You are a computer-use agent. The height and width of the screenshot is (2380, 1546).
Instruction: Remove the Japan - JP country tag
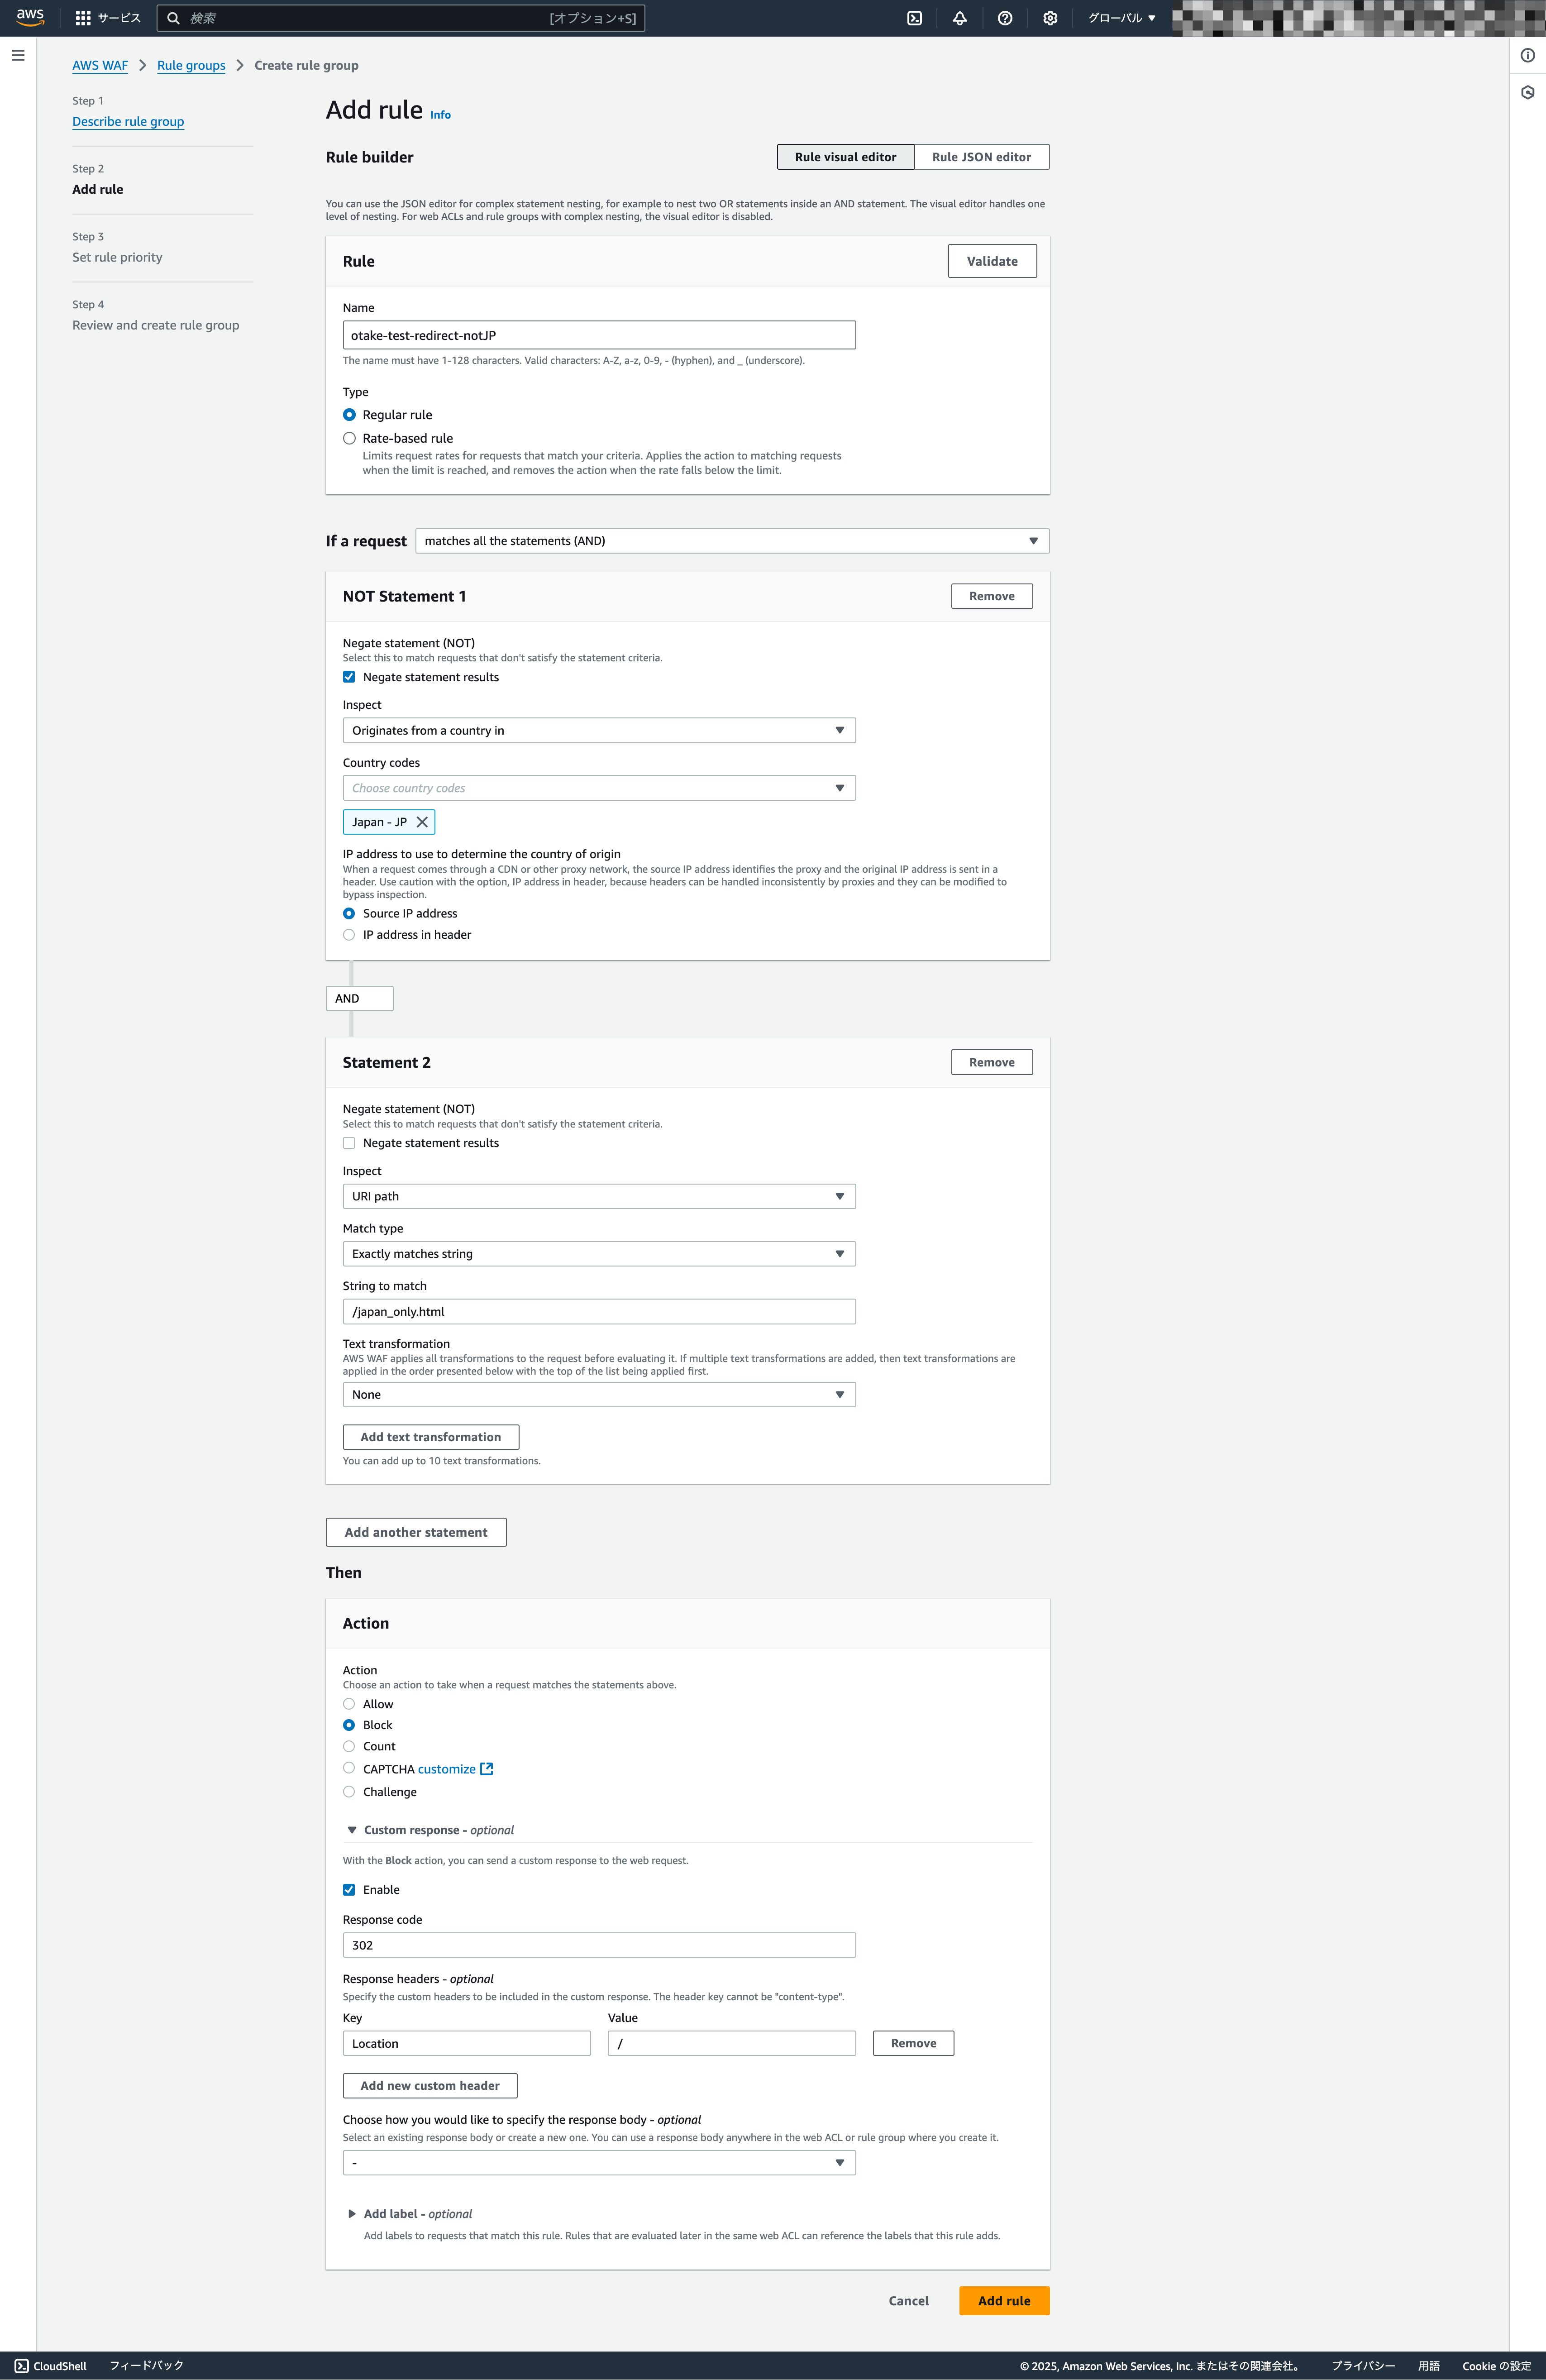point(422,822)
